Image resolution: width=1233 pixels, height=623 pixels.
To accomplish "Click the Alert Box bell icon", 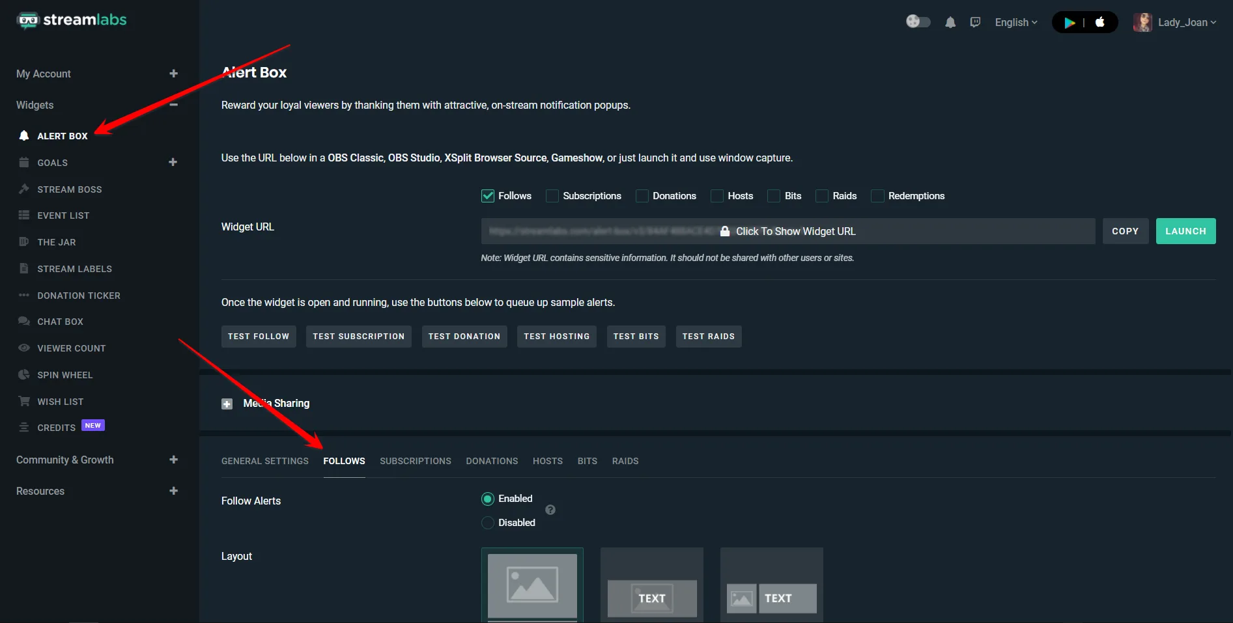I will tap(24, 135).
